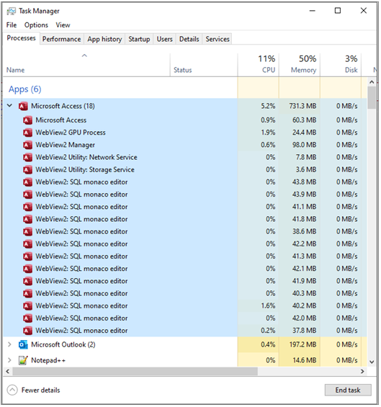Click the horizontal scrollbar right arrow
This screenshot has height=407, width=381.
(x=362, y=372)
